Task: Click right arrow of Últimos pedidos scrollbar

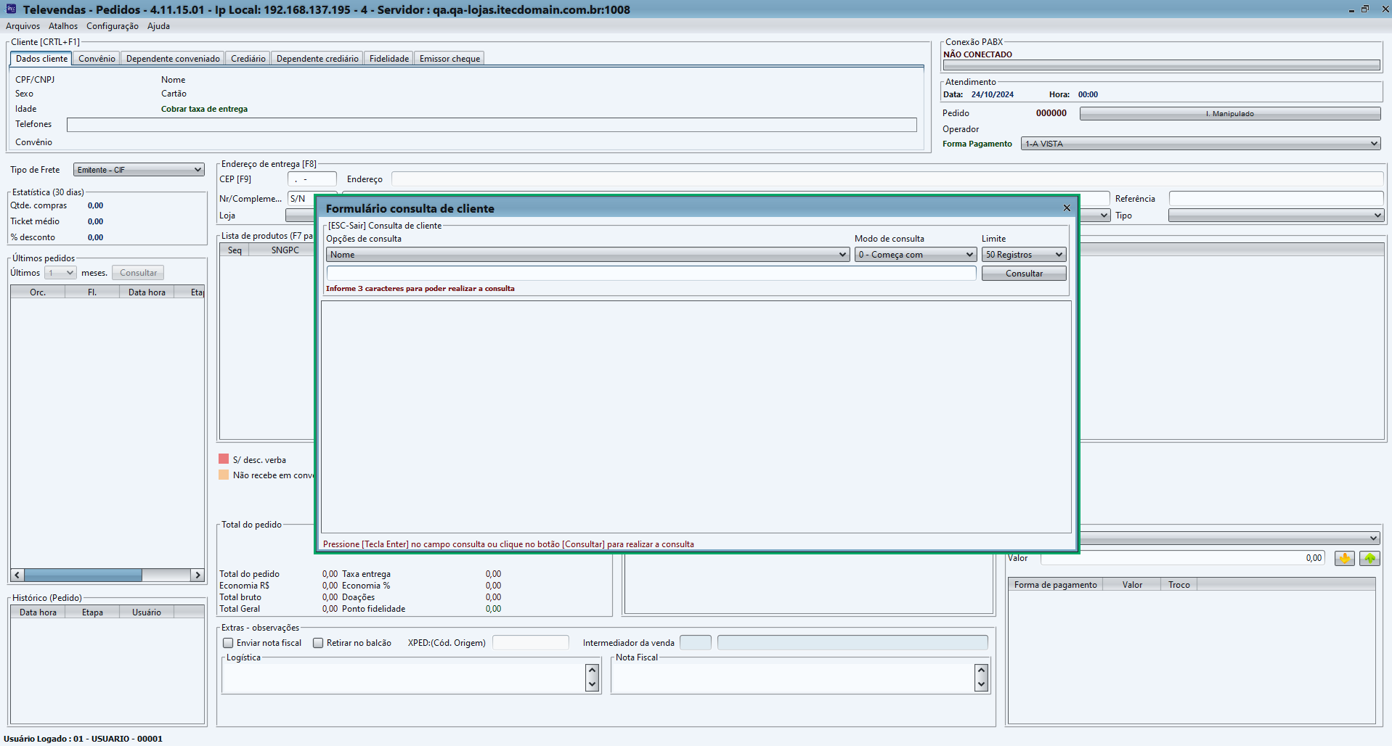Action: (197, 575)
